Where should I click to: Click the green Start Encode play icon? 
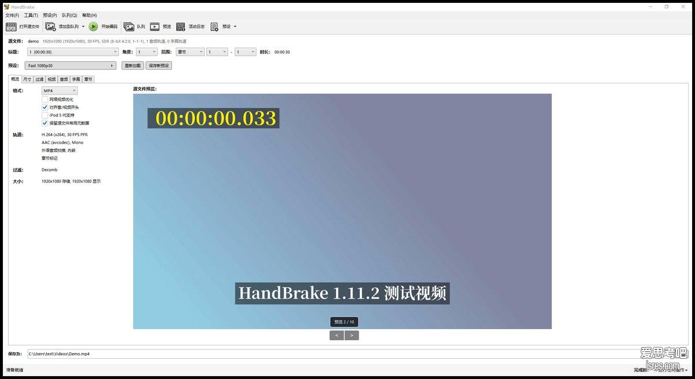[x=93, y=27]
